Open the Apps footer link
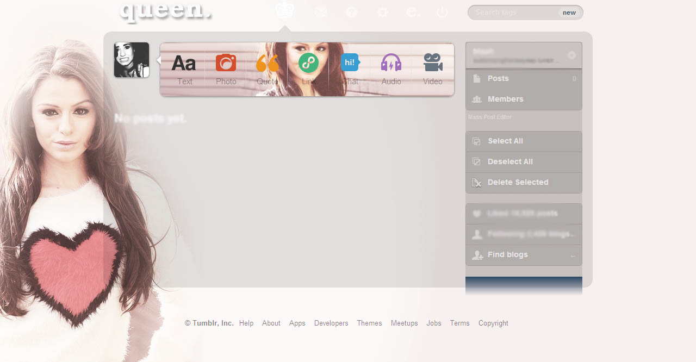Image resolution: width=696 pixels, height=362 pixels. coord(297,323)
